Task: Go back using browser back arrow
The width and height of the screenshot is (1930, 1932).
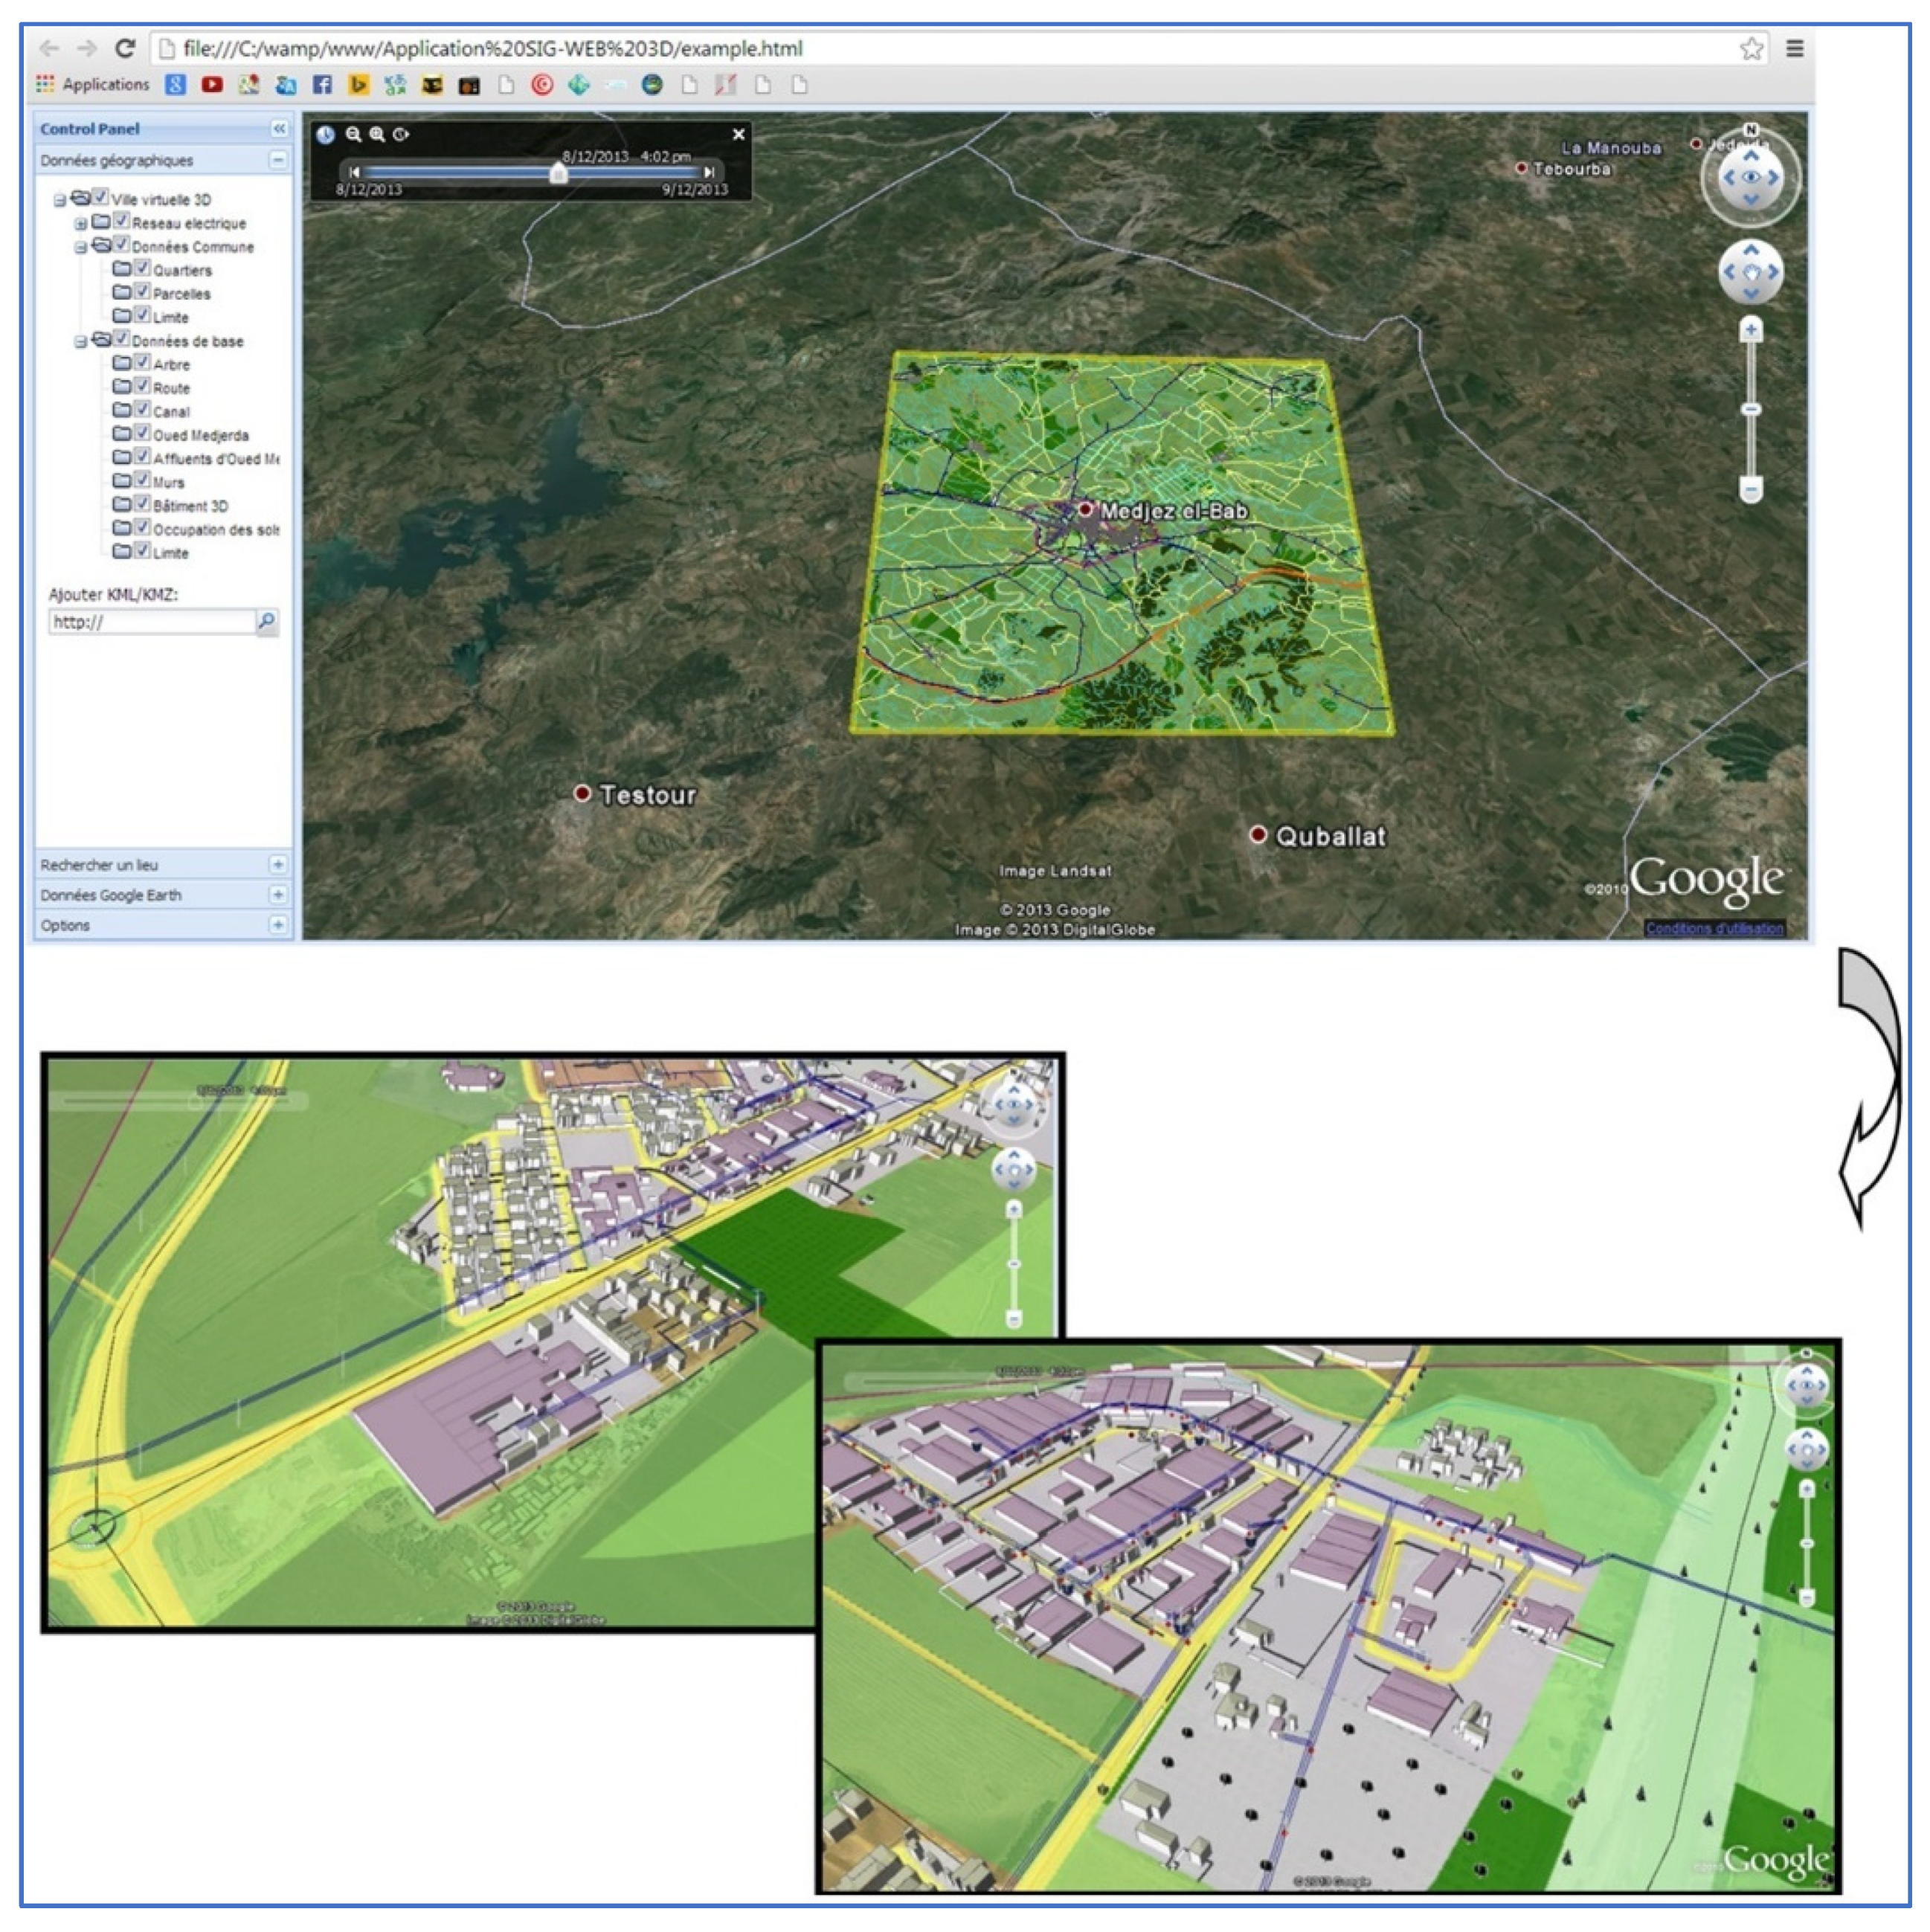Action: click(49, 48)
